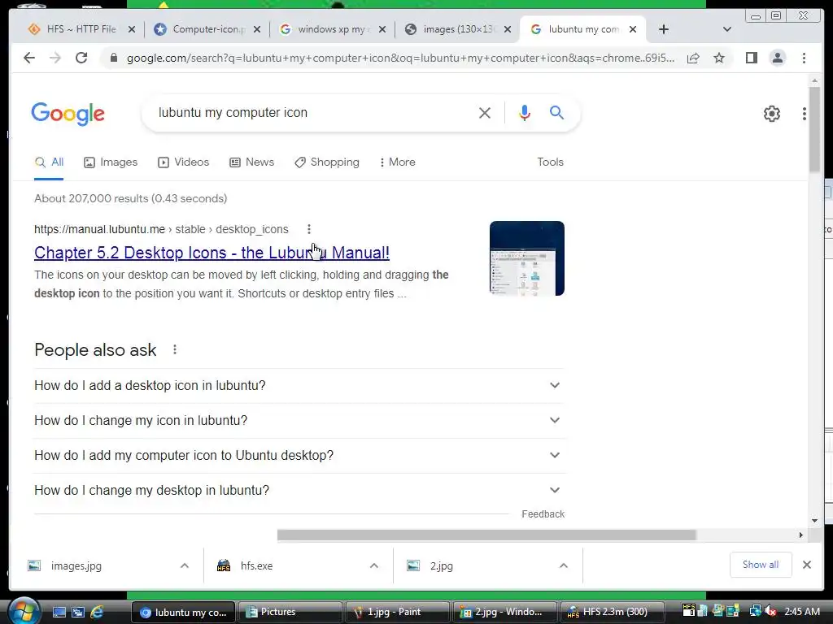Open the tab search dropdown chevron

(727, 29)
